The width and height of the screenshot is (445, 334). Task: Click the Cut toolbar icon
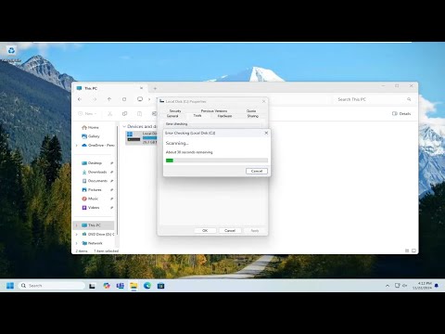coord(109,114)
